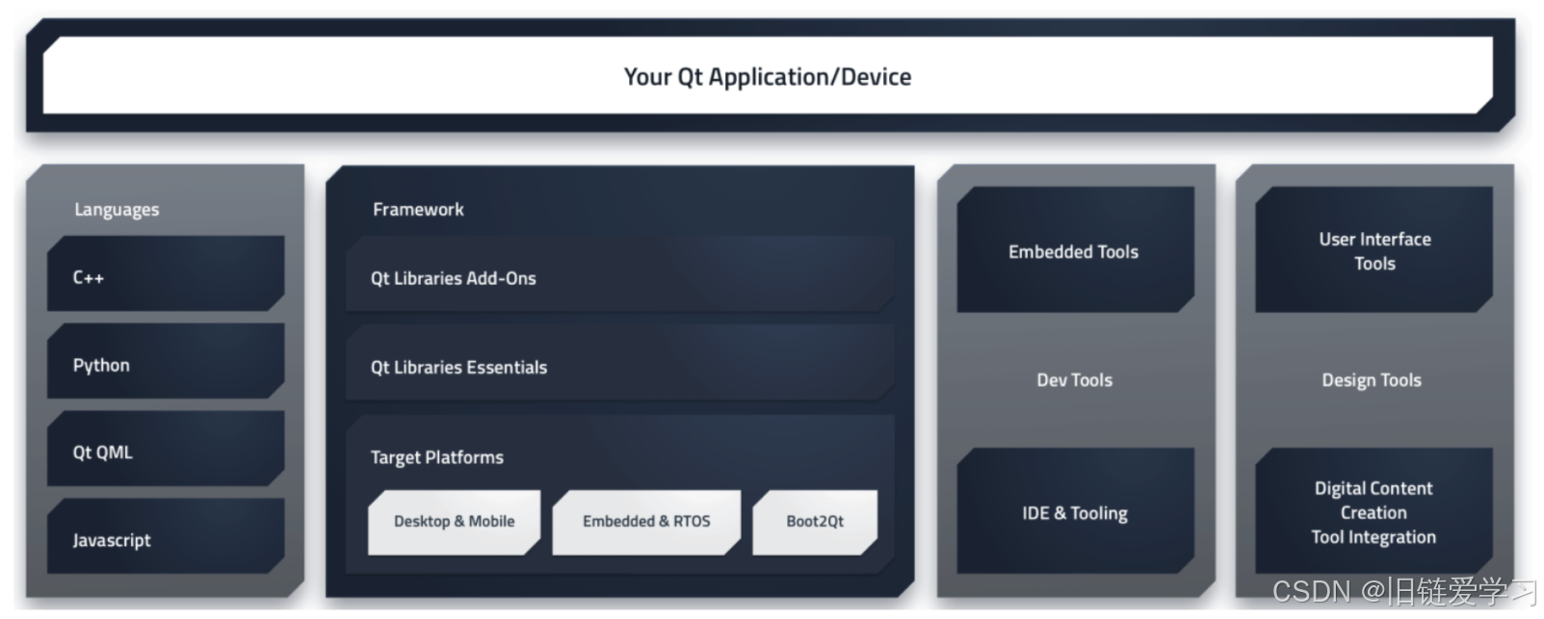Select the C++ language block
The image size is (1544, 619).
click(x=166, y=273)
